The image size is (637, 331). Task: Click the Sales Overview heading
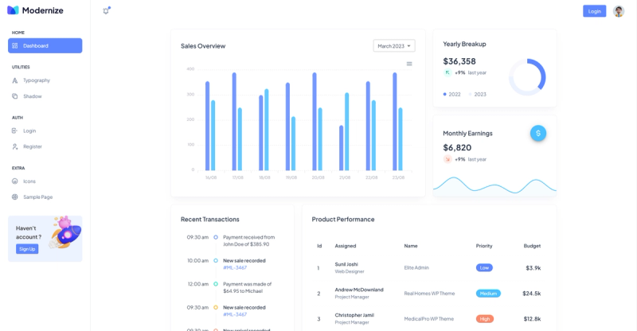click(x=203, y=46)
